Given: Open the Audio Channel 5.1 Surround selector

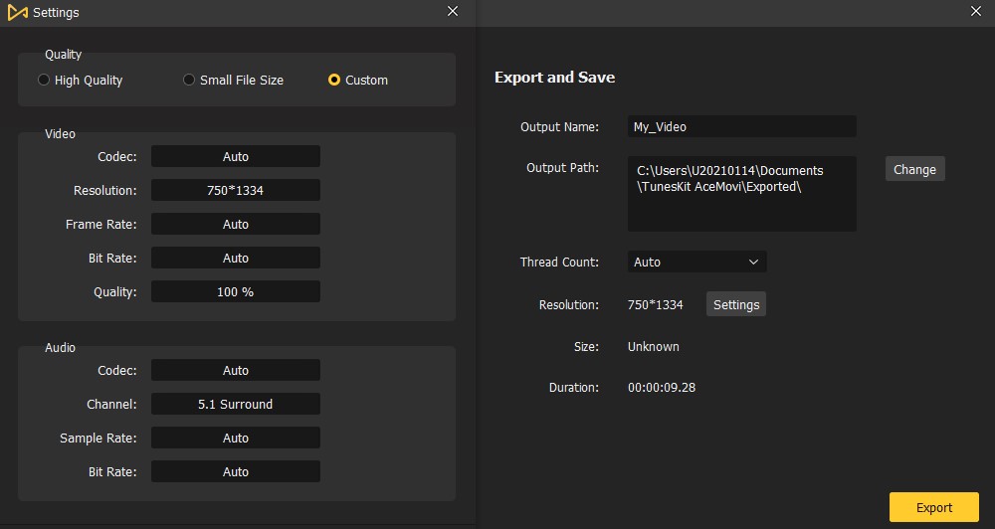Looking at the screenshot, I should click(x=236, y=404).
